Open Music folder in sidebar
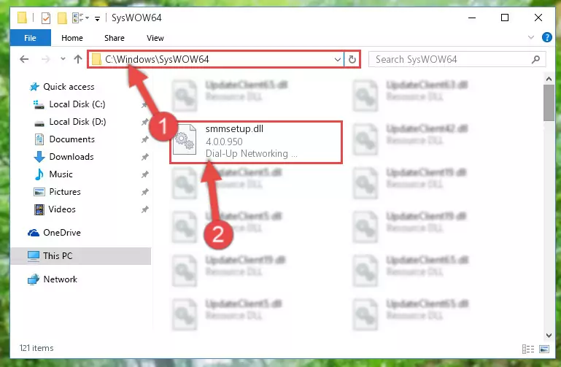This screenshot has height=367, width=561. (61, 174)
